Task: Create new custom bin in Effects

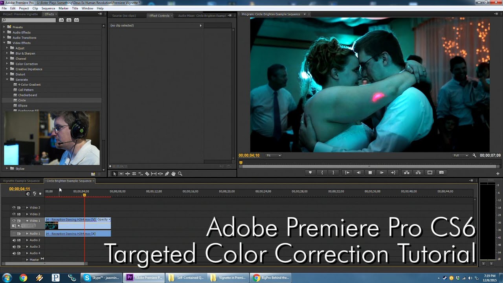Action: pyautogui.click(x=93, y=174)
